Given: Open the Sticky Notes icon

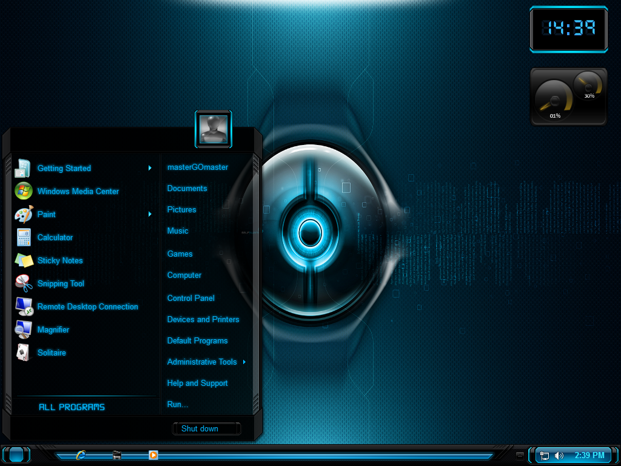Looking at the screenshot, I should pos(24,260).
